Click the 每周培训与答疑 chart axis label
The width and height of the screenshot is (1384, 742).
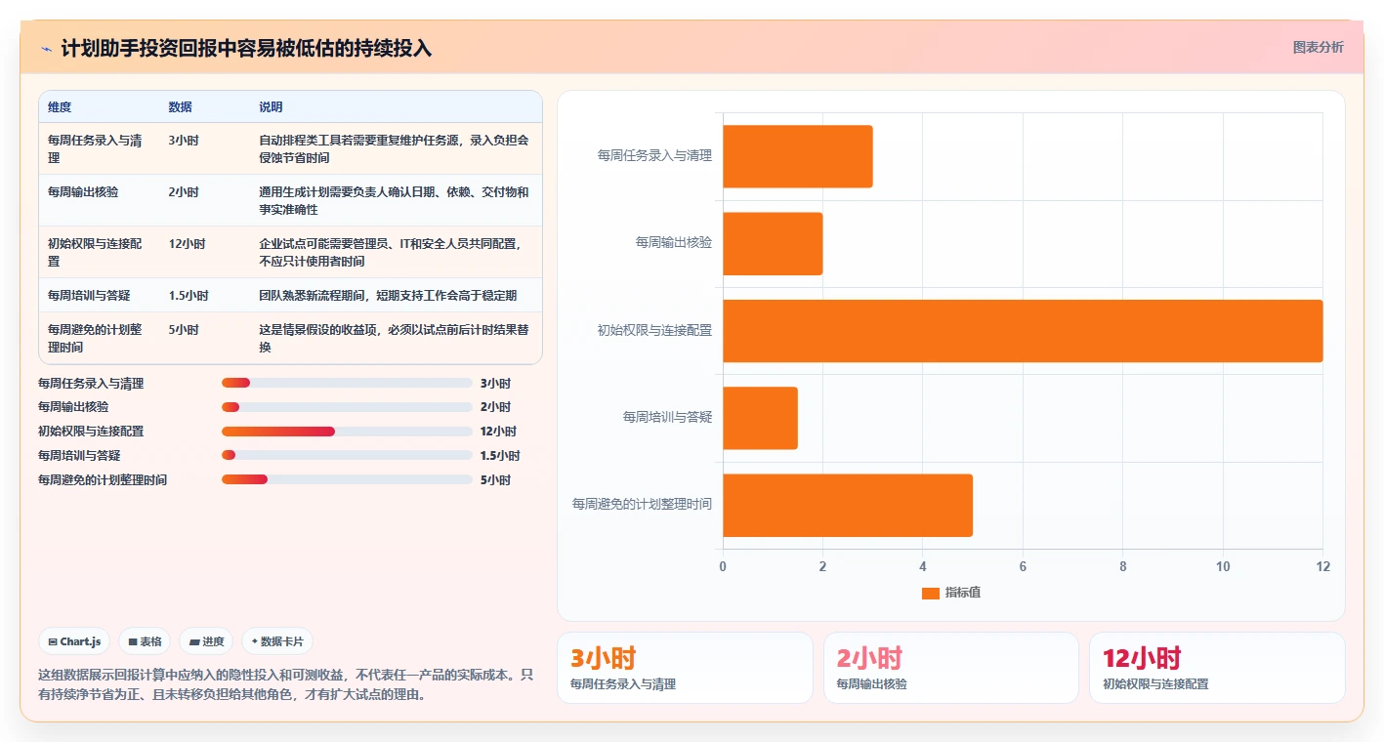[667, 417]
